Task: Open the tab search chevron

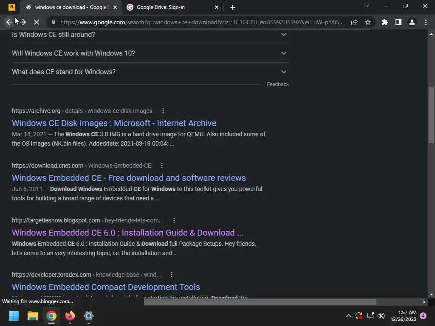Action: pos(367,6)
